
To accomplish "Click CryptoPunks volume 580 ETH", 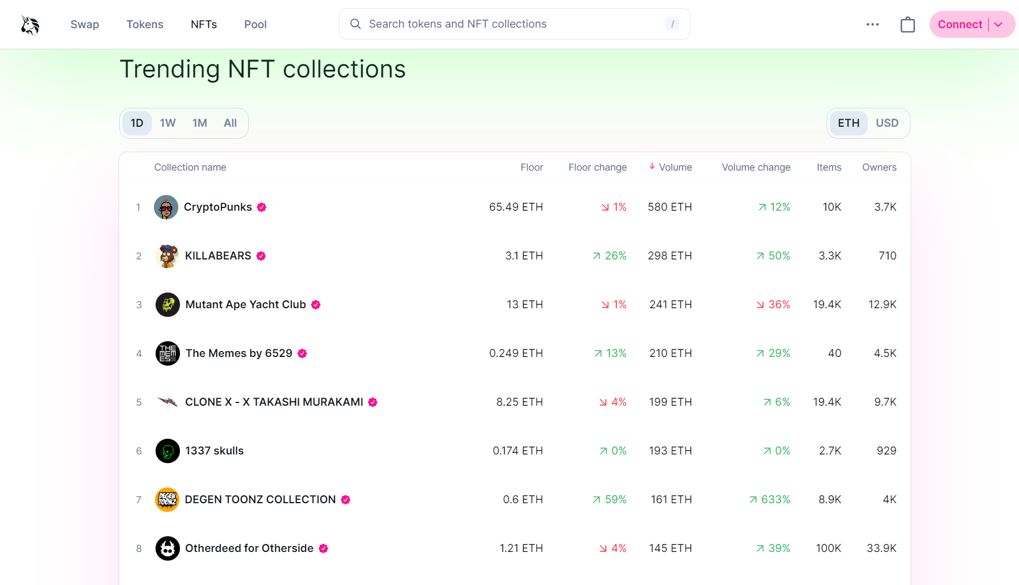I will [670, 207].
